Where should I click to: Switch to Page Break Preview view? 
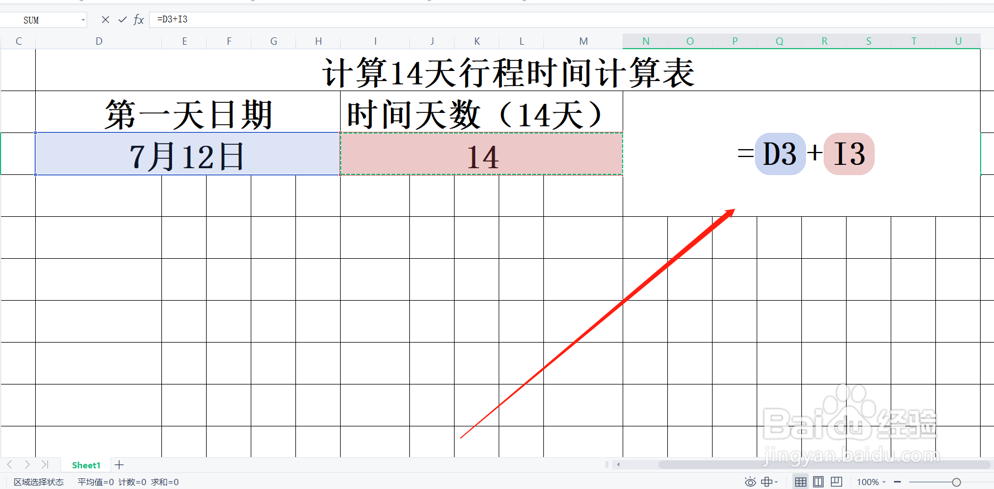pos(836,482)
